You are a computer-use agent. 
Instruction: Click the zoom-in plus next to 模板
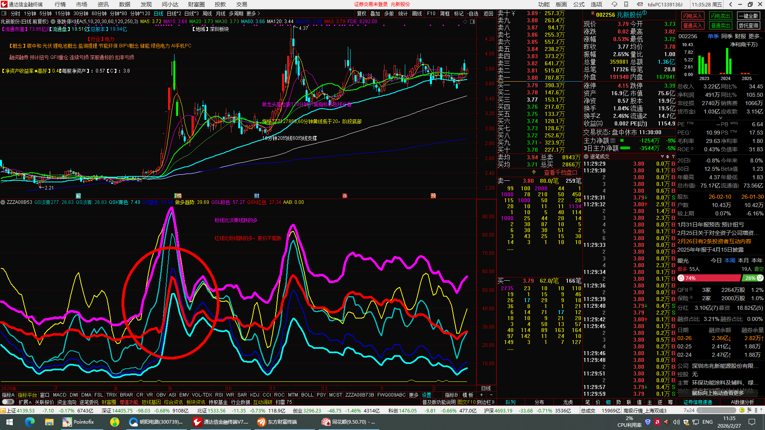point(481,395)
